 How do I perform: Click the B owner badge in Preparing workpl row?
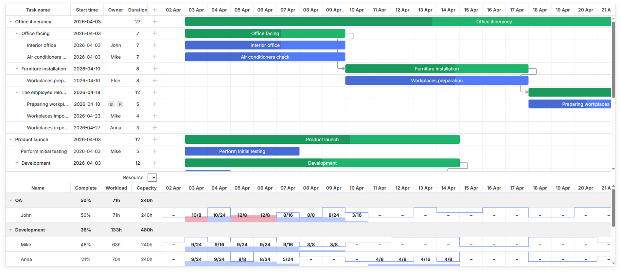[x=111, y=104]
